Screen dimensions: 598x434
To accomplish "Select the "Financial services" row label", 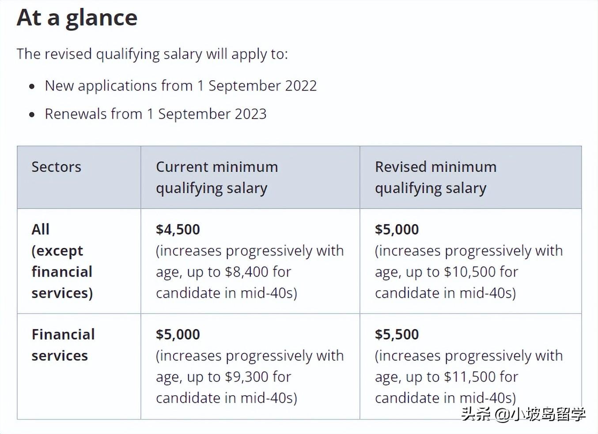I will point(63,345).
